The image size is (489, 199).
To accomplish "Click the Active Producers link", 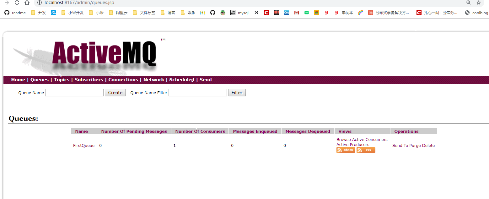I will point(353,145).
